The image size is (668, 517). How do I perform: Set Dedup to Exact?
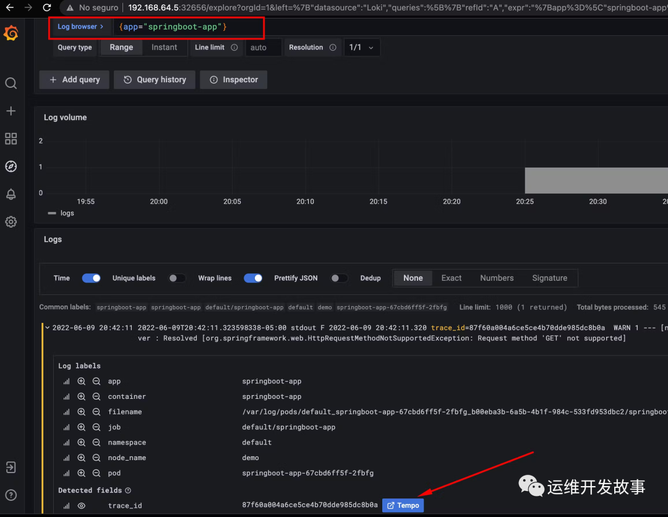click(x=451, y=278)
